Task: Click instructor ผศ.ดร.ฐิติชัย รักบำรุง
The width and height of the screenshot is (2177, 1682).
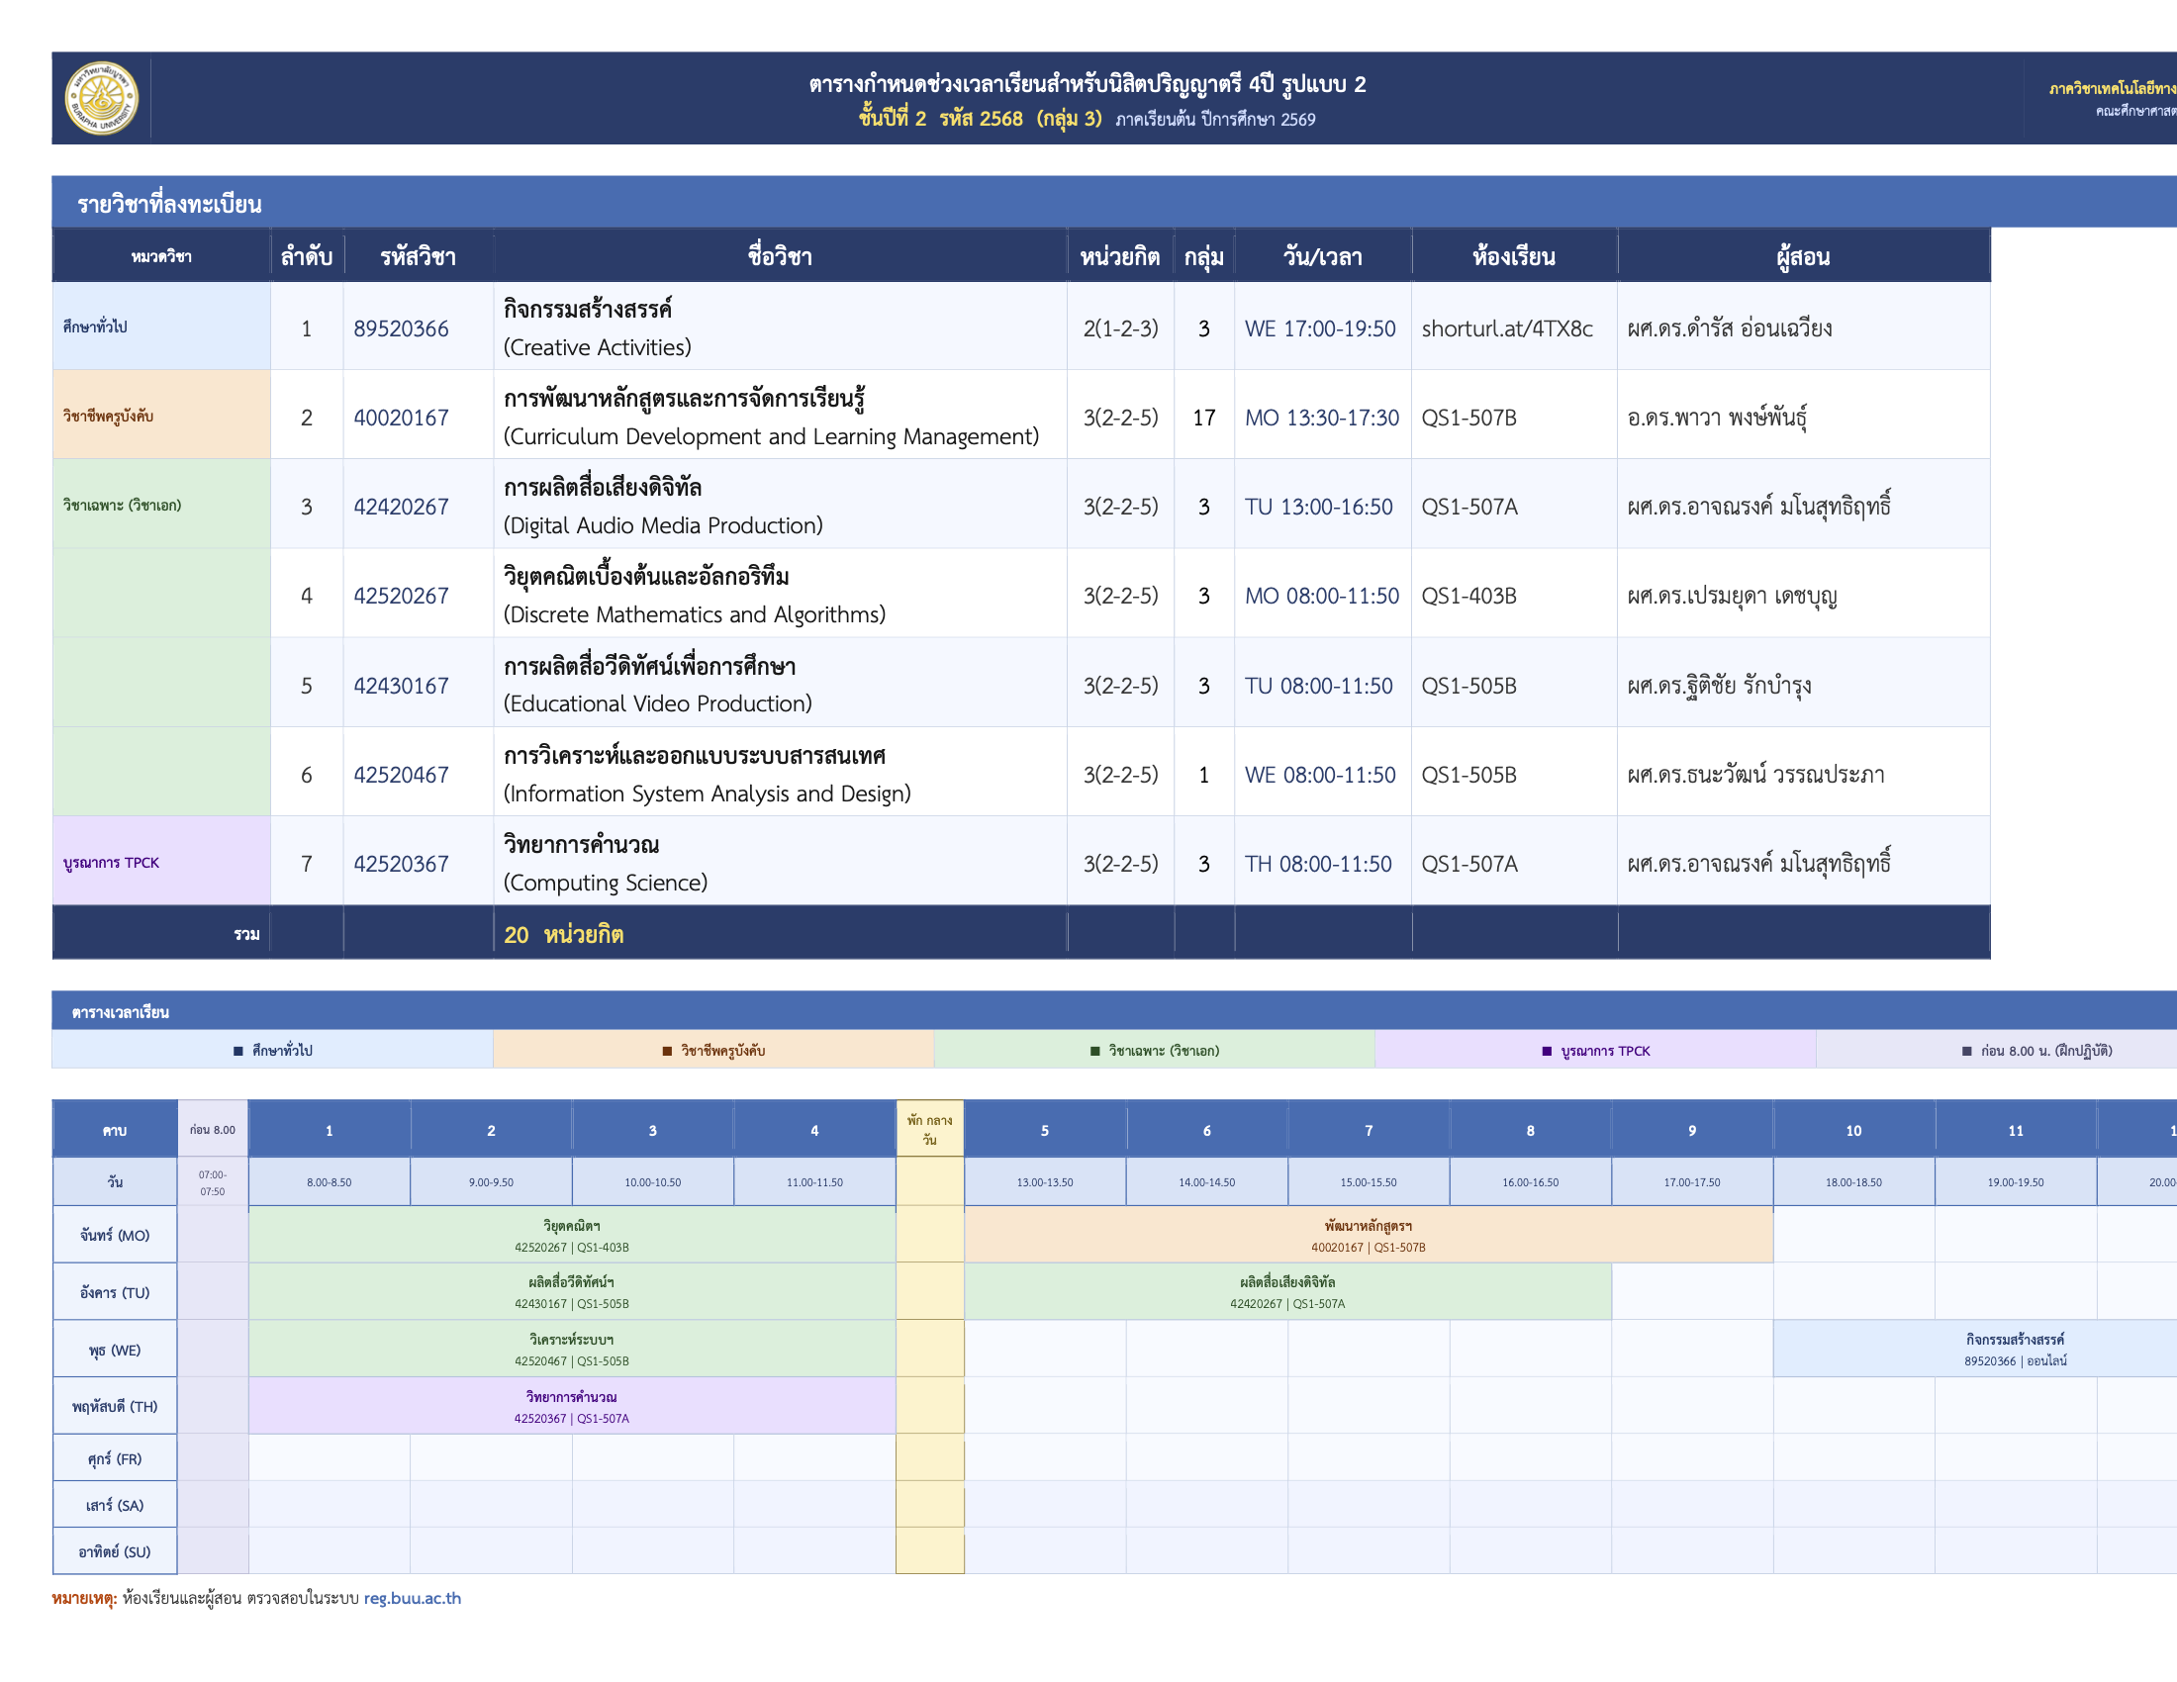Action: pos(1719,685)
